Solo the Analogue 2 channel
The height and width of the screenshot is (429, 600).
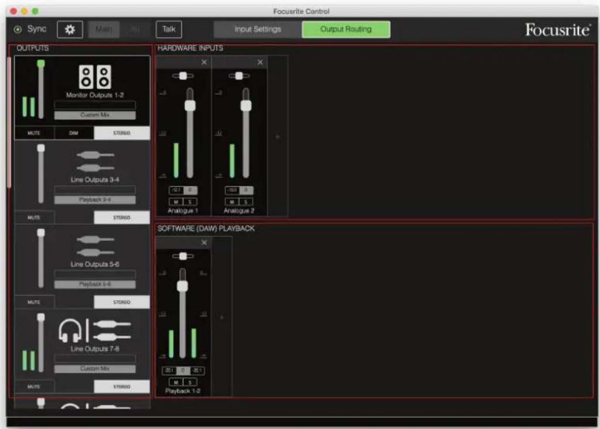[x=246, y=202]
